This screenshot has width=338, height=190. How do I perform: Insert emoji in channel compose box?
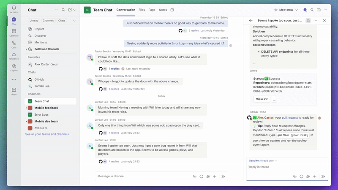pos(202,176)
